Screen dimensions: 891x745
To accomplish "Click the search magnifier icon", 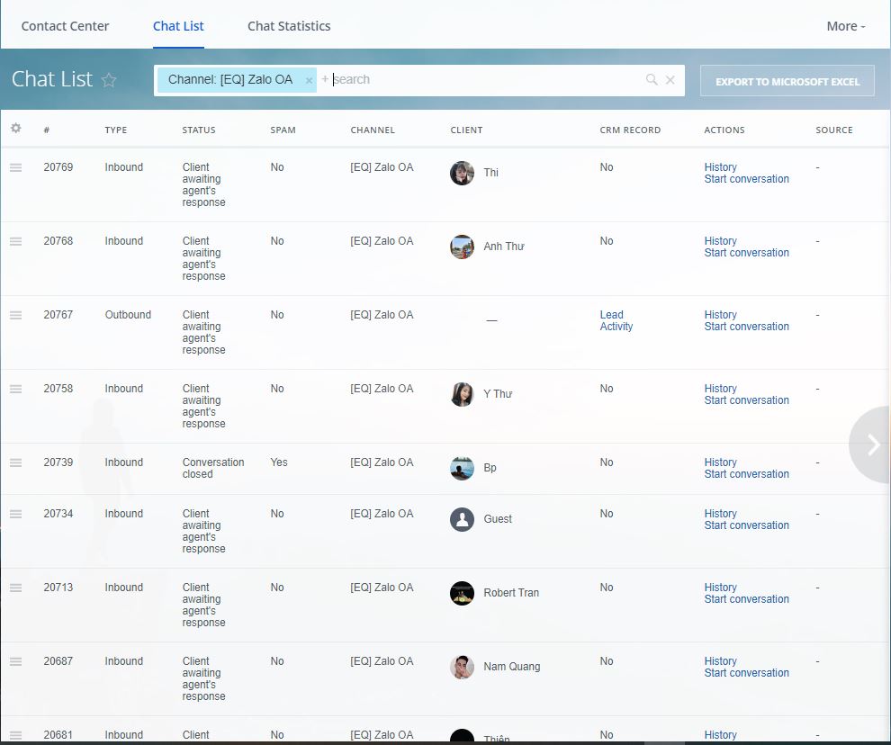I will pos(652,80).
